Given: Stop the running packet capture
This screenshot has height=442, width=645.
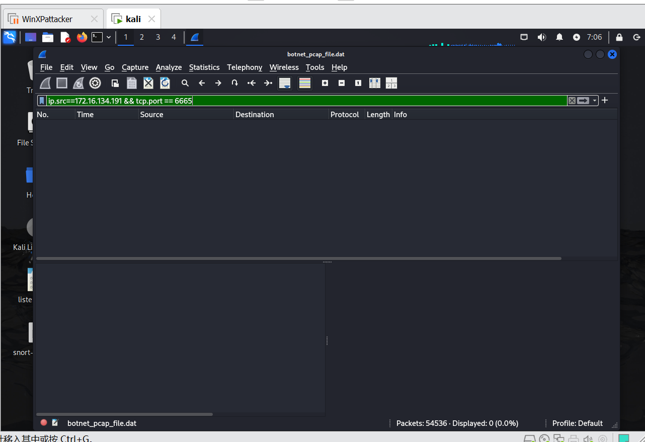Looking at the screenshot, I should coord(62,83).
